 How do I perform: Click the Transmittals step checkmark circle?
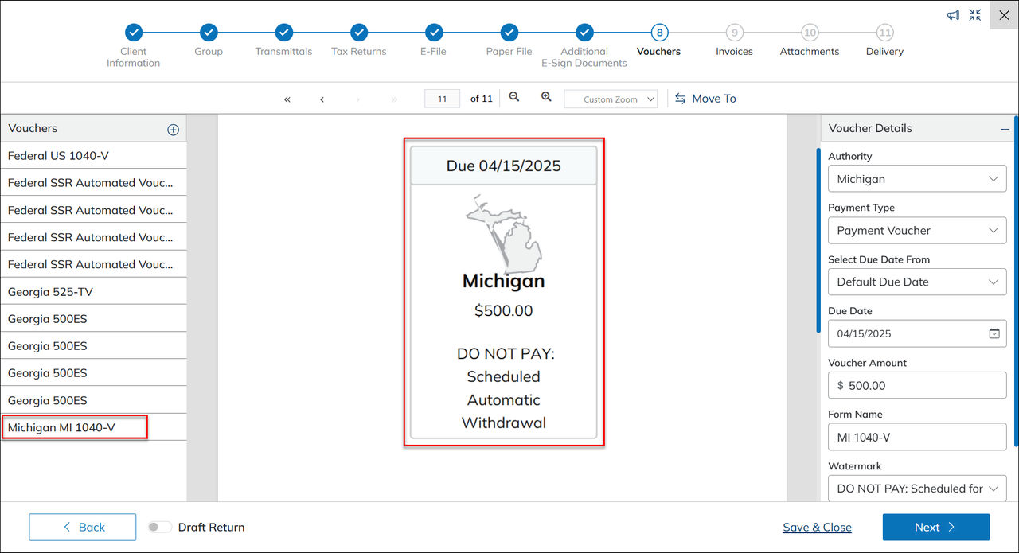click(x=284, y=33)
